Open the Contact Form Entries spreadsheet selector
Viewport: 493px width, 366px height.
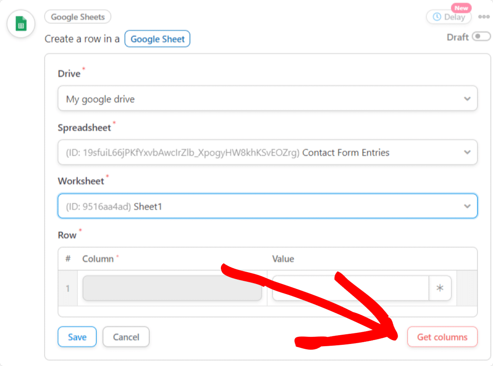(x=268, y=152)
